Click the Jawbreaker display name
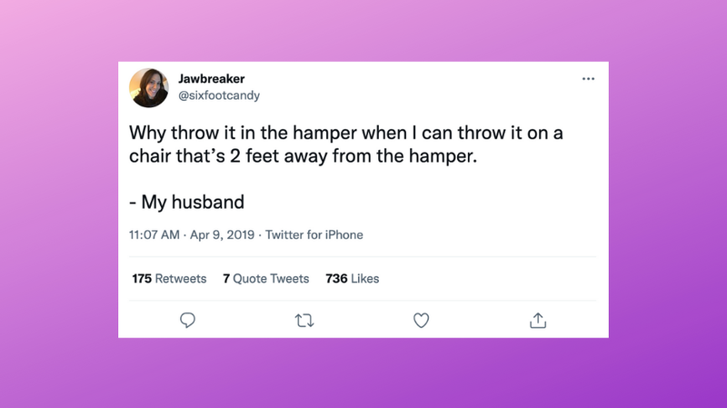The image size is (727, 408). coord(212,79)
